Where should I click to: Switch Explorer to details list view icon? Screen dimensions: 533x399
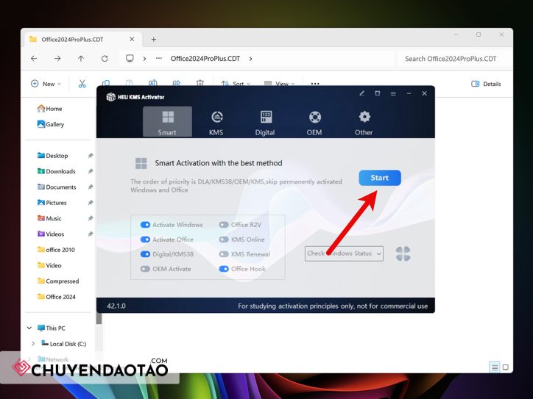pyautogui.click(x=495, y=367)
